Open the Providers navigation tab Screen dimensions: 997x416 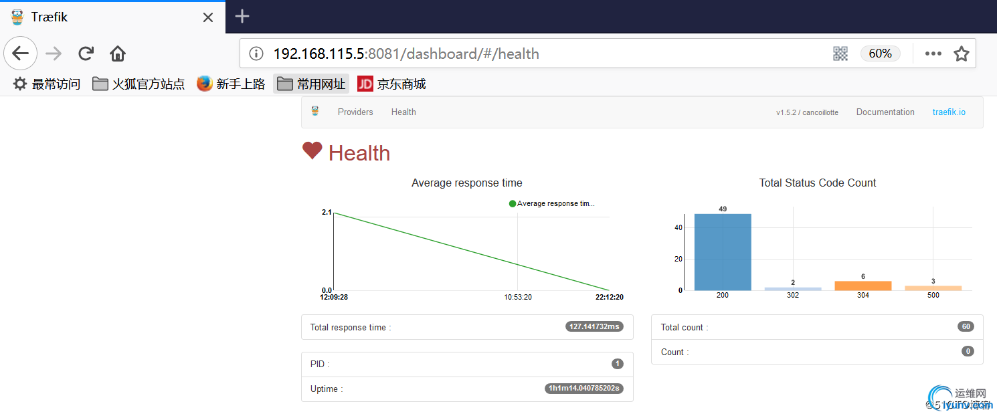point(355,112)
